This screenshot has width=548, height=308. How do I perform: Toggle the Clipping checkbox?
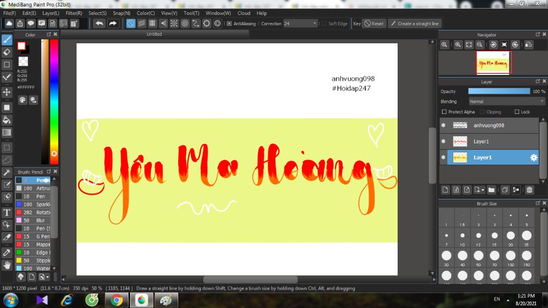482,112
